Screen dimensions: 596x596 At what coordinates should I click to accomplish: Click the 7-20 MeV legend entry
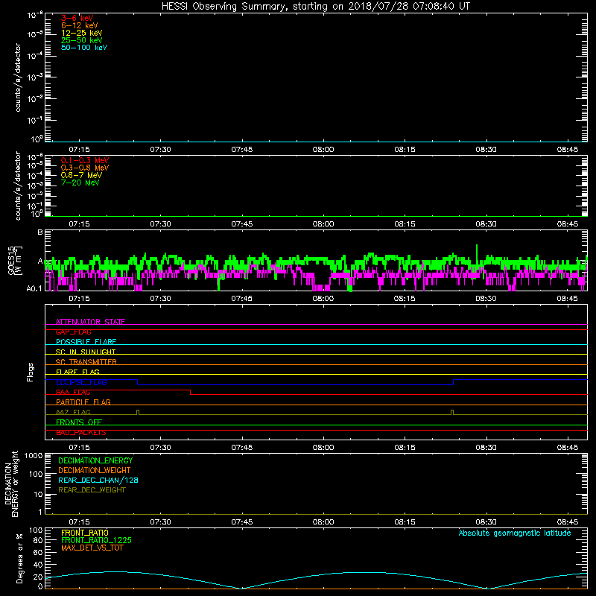pos(80,183)
